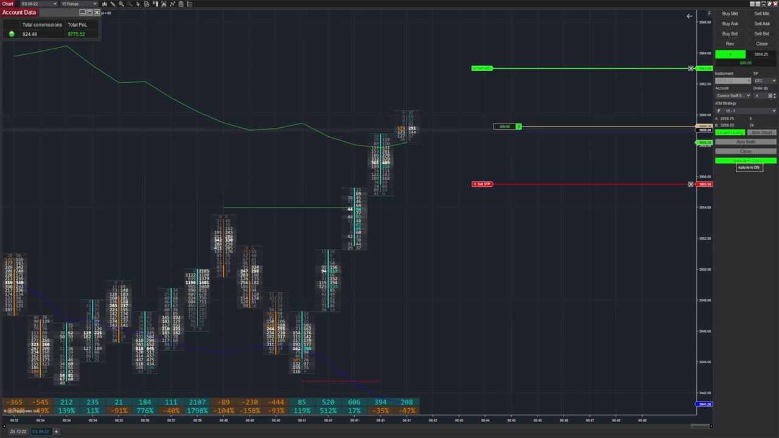Click the Chart menu label
The width and height of the screenshot is (779, 438).
click(x=7, y=4)
